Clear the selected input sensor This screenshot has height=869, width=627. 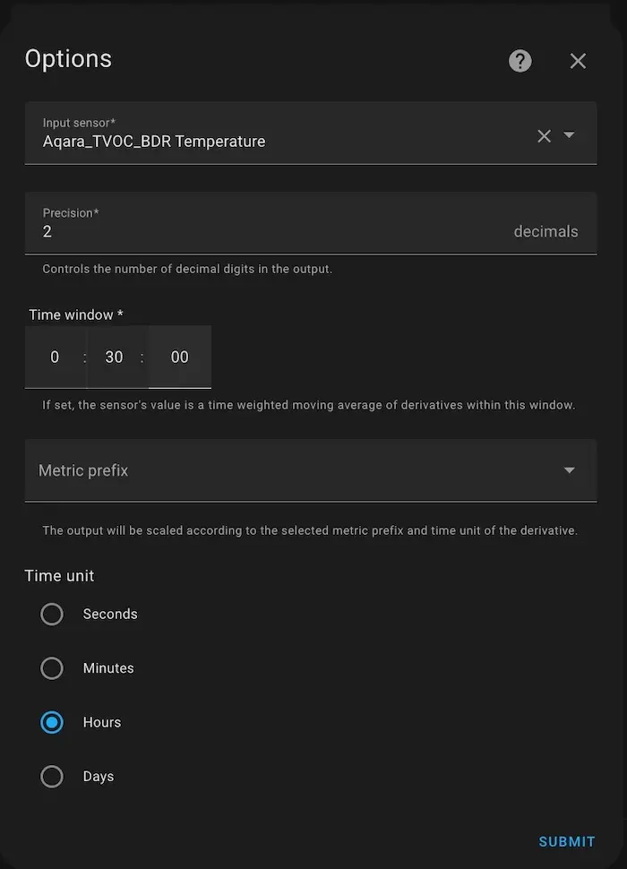pyautogui.click(x=544, y=136)
